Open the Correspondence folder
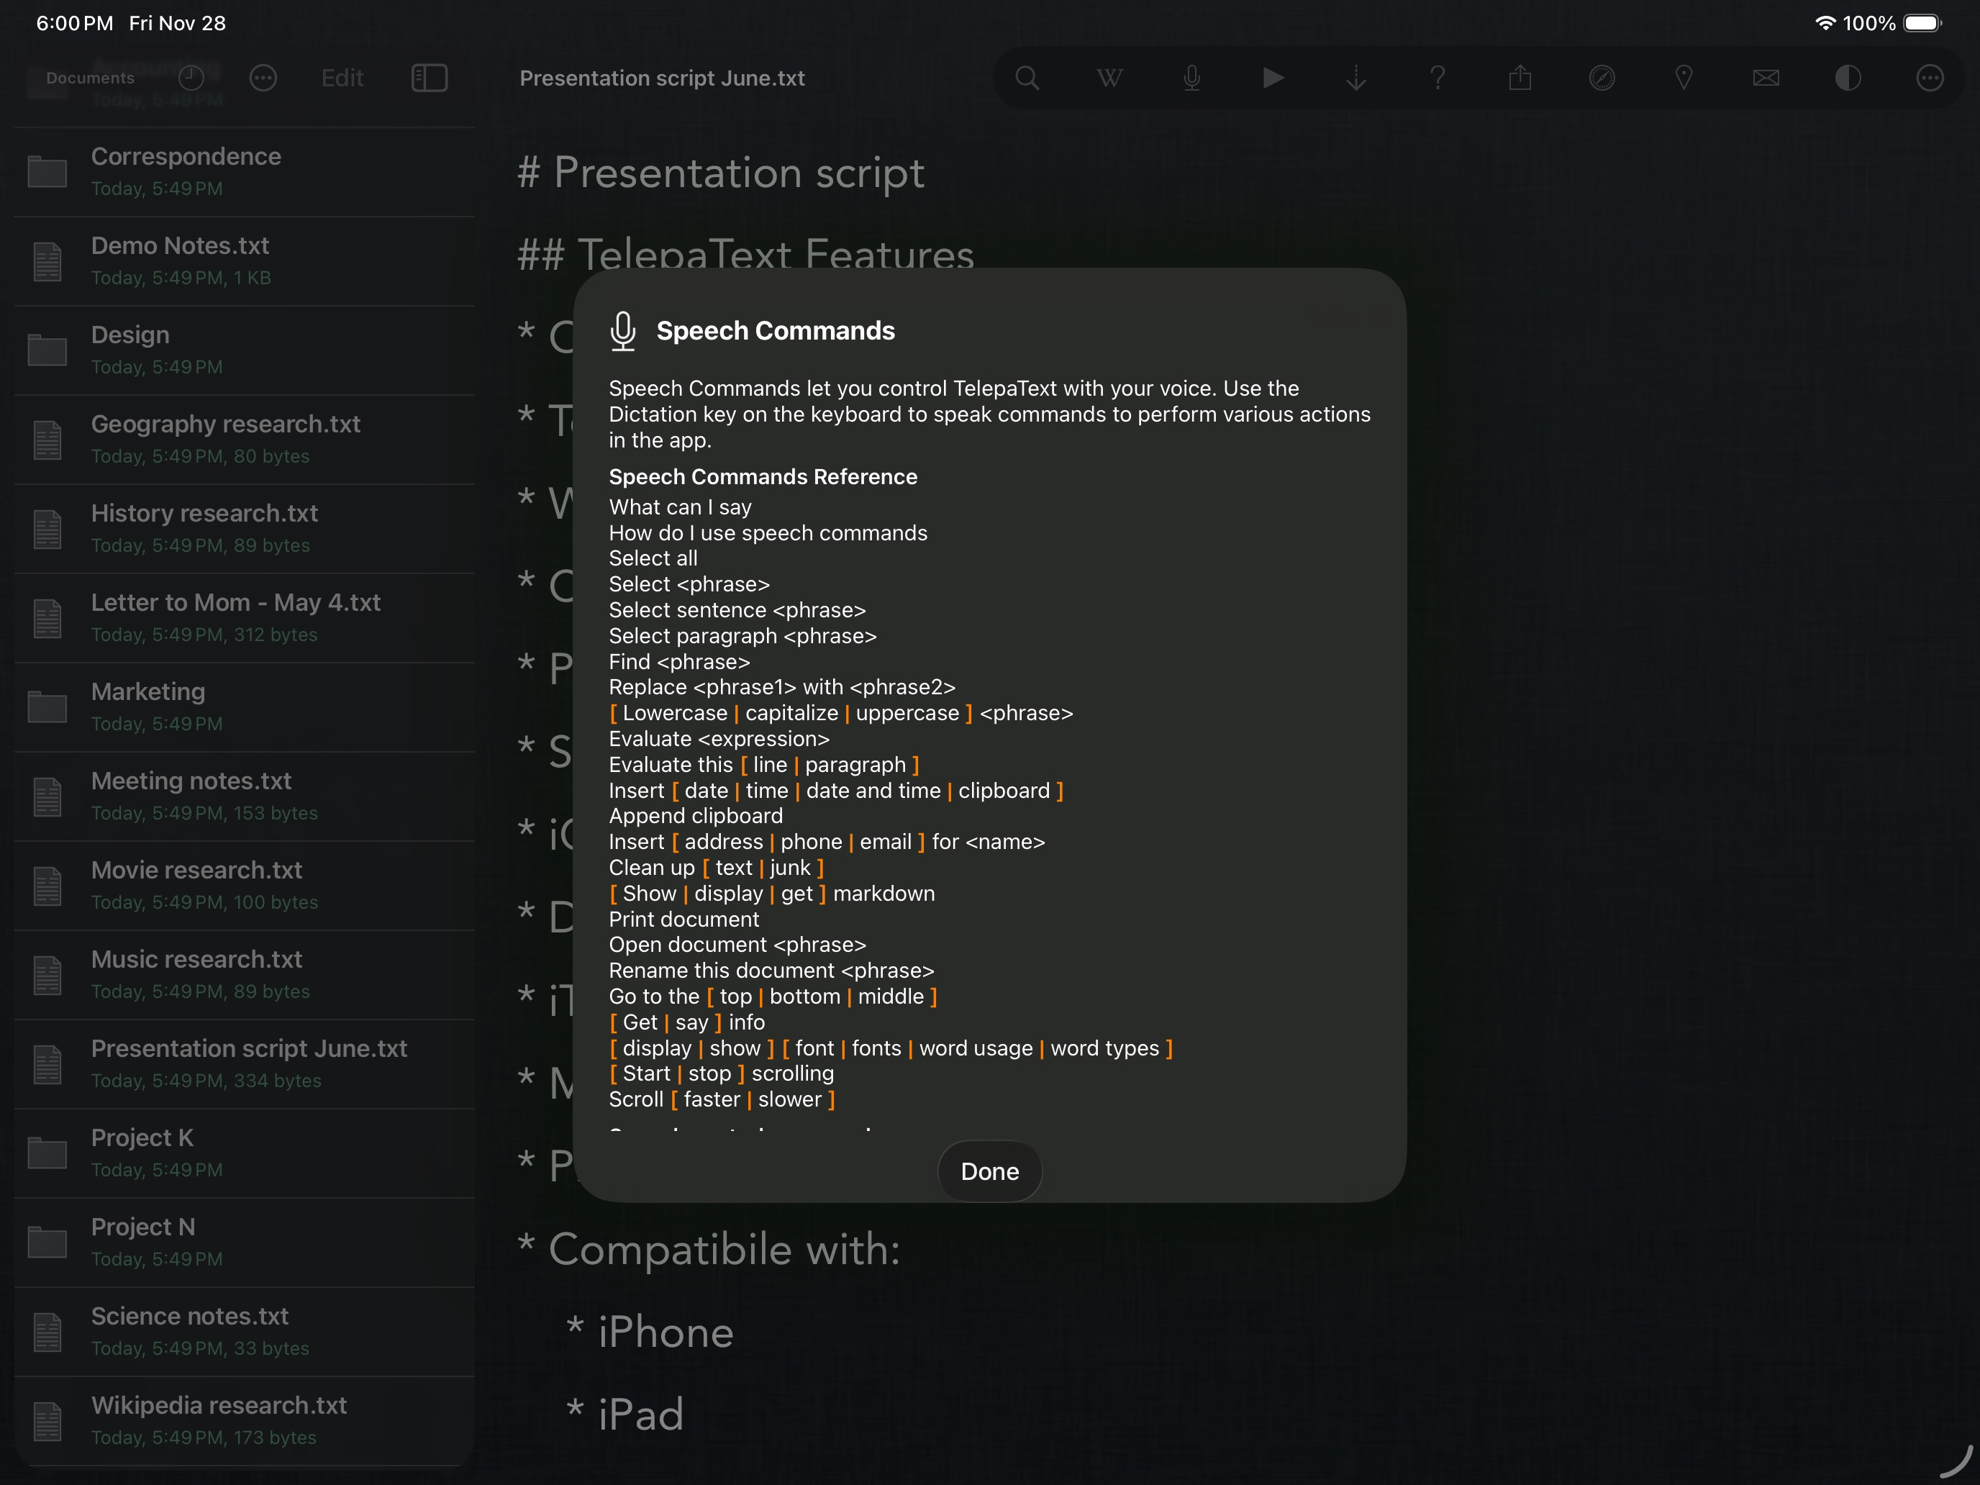Image resolution: width=1980 pixels, height=1485 pixels. coord(245,172)
